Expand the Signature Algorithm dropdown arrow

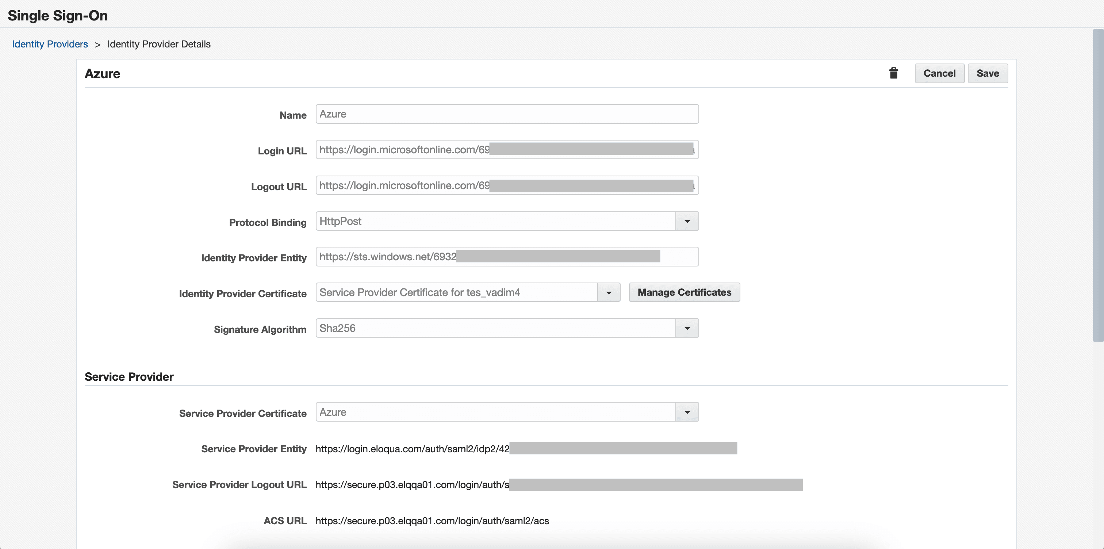click(x=687, y=328)
